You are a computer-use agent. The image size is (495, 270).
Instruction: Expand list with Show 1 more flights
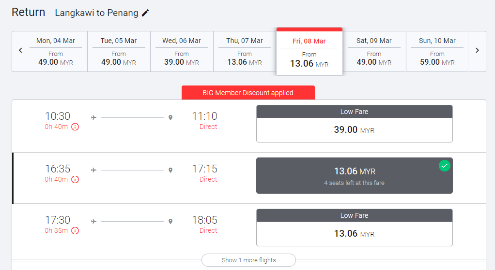pos(248,260)
